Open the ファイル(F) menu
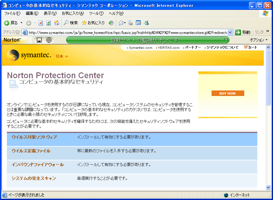Image resolution: width=273 pixels, height=200 pixels. 12,13
